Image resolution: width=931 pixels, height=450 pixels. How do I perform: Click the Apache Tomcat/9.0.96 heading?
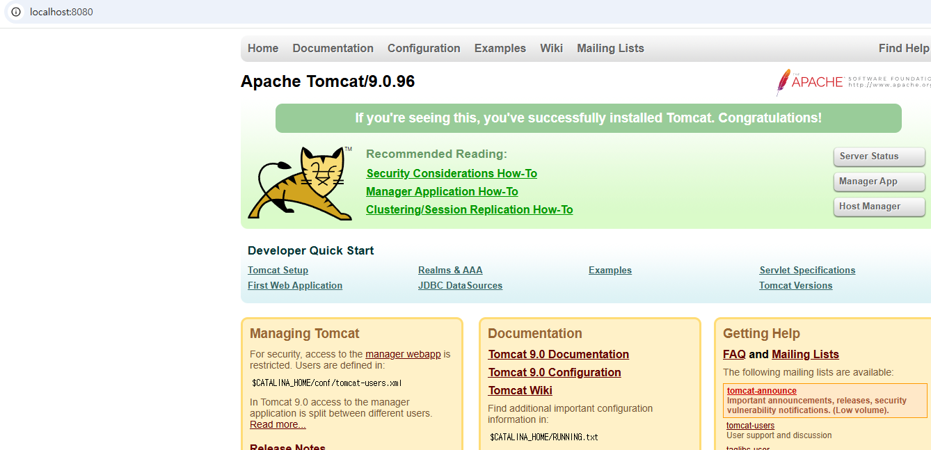click(328, 81)
